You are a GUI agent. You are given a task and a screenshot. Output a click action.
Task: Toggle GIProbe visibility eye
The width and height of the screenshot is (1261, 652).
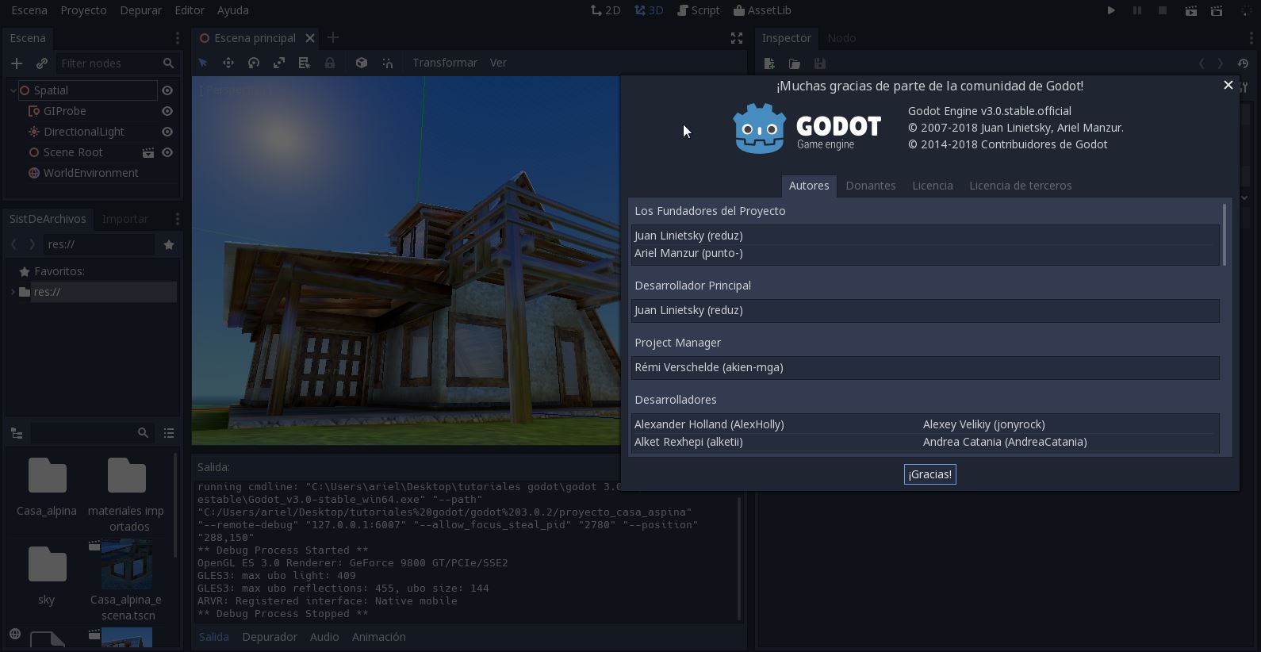tap(167, 111)
